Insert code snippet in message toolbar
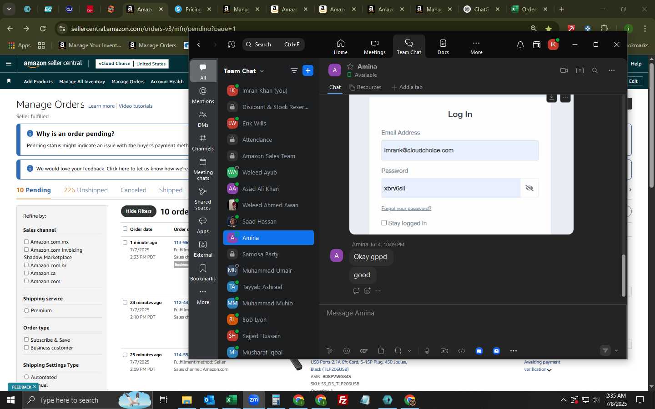 coord(462,351)
